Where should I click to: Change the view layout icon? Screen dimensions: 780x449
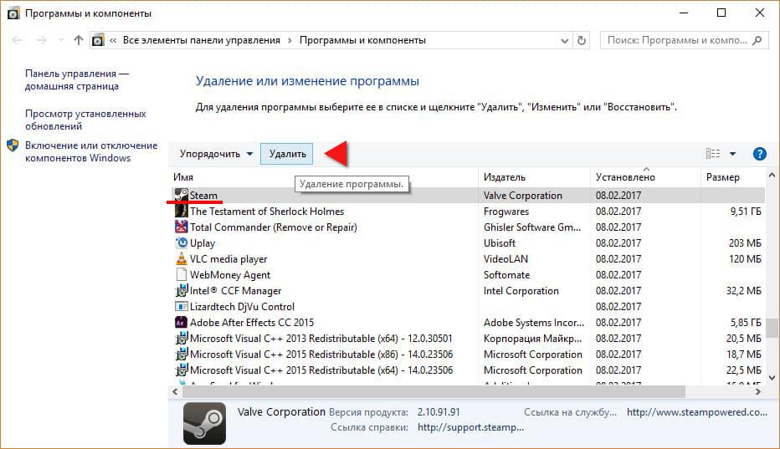(x=713, y=154)
